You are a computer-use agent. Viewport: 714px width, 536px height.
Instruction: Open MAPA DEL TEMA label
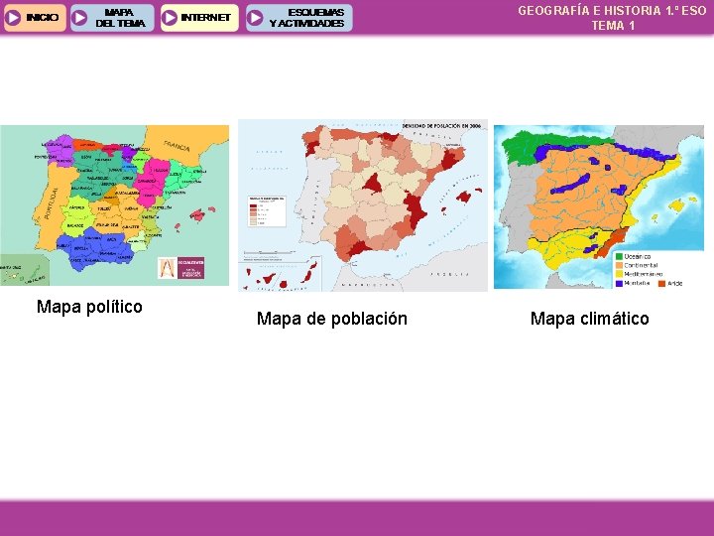(x=120, y=18)
